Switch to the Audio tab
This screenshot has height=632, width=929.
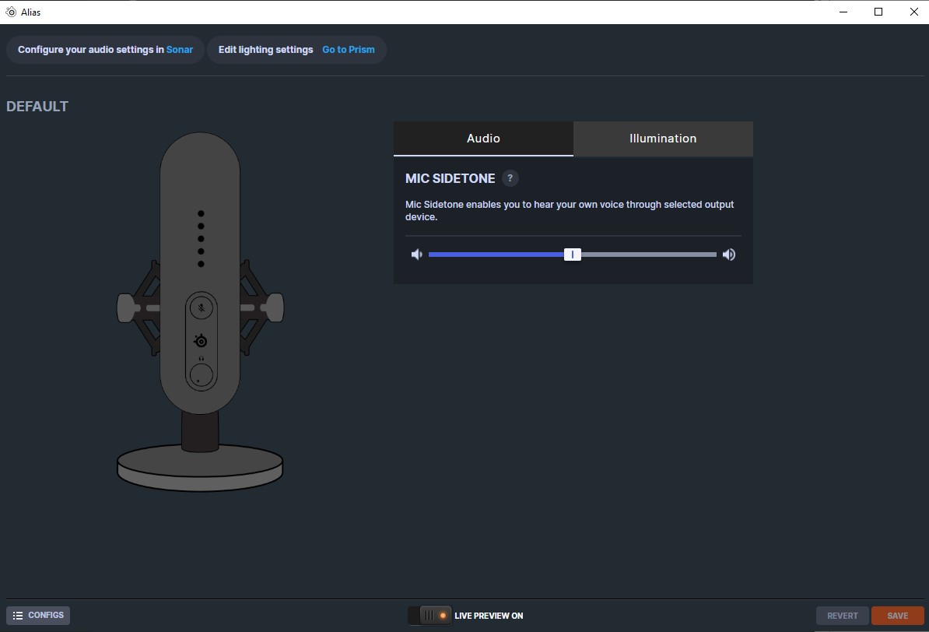[483, 139]
